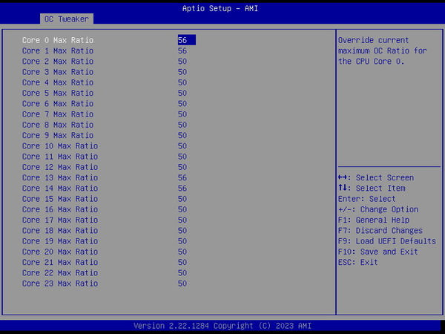The height and width of the screenshot is (334, 445).
Task: Click the value for Core 5 Max Ratio
Action: tap(182, 93)
